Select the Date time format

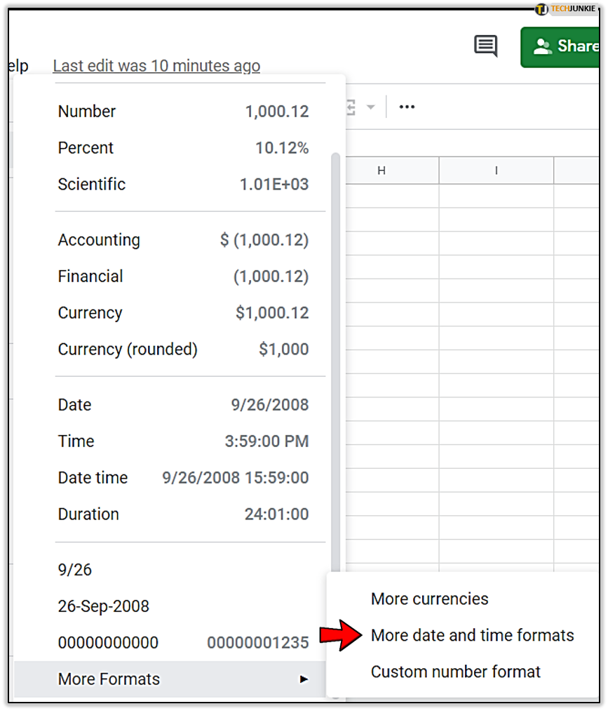point(184,477)
